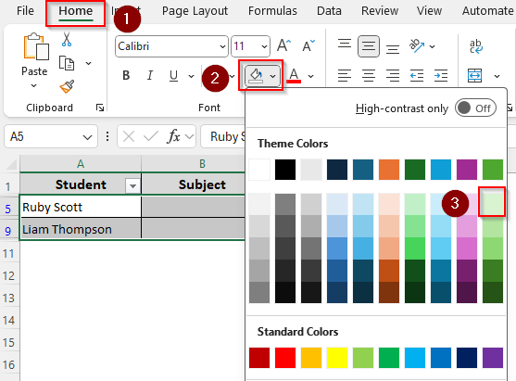This screenshot has height=381, width=516.
Task: Switch to the Formulas tab
Action: (272, 11)
